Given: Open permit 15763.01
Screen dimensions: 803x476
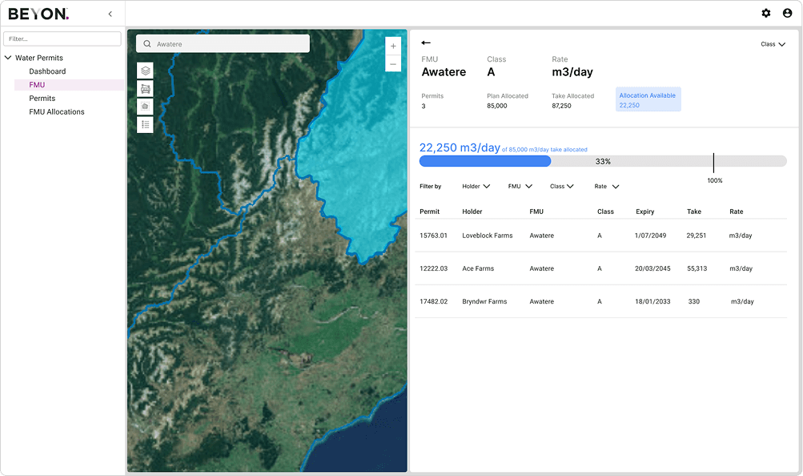Looking at the screenshot, I should [x=433, y=236].
